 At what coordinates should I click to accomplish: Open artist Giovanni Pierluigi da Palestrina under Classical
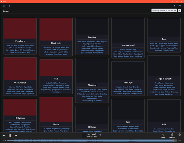[x=92, y=101]
